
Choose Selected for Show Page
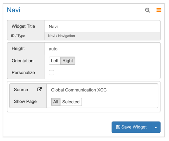71,102
